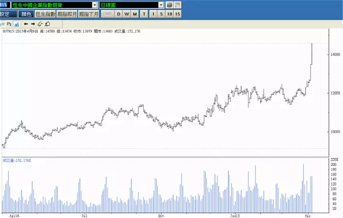Toggle the monthly M period button
343x218 pixels.
point(134,14)
